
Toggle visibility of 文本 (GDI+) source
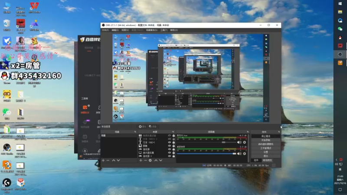coord(170,143)
